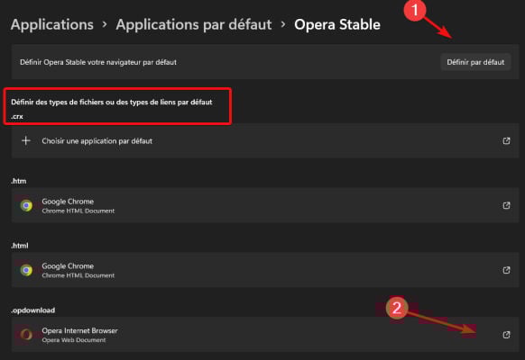Open external link icon for .opdownload row
Viewport: 525px width, 360px height.
point(506,335)
